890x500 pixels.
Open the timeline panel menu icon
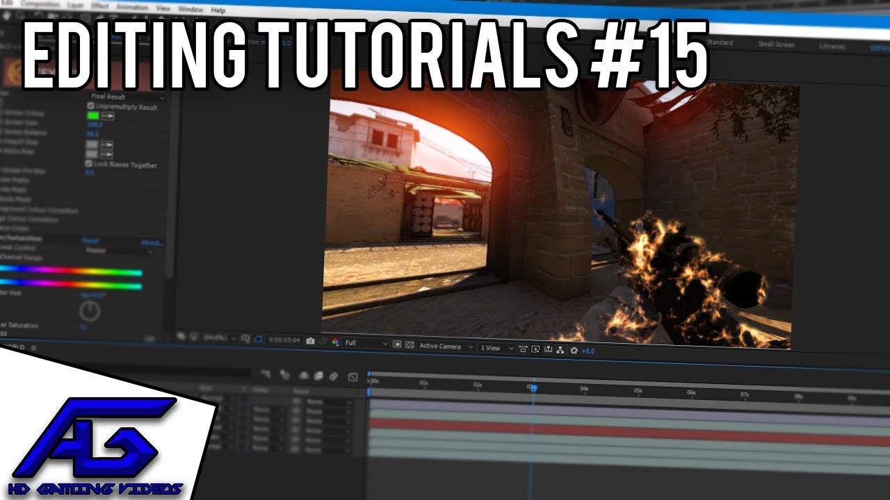point(33,347)
